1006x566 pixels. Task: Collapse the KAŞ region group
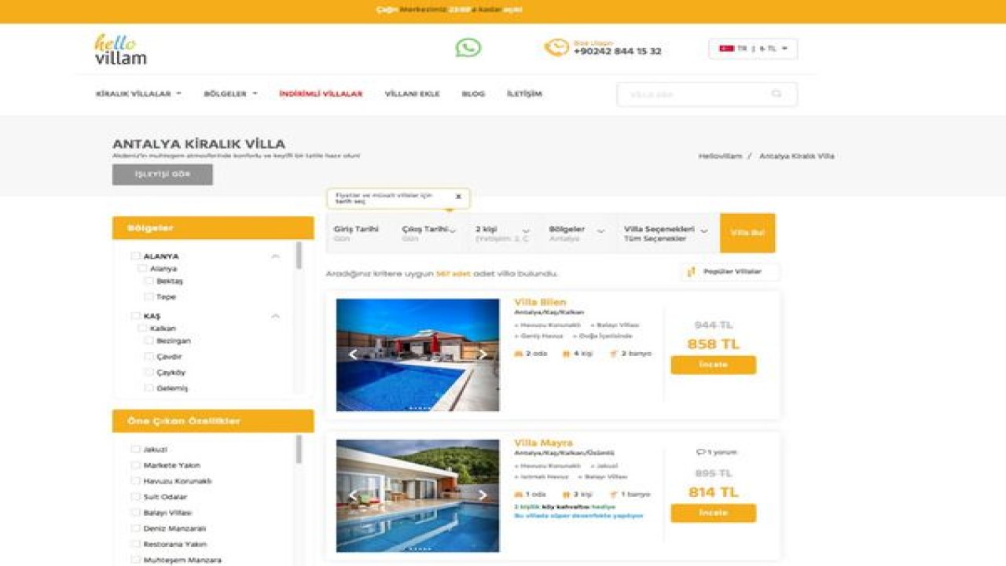point(276,316)
